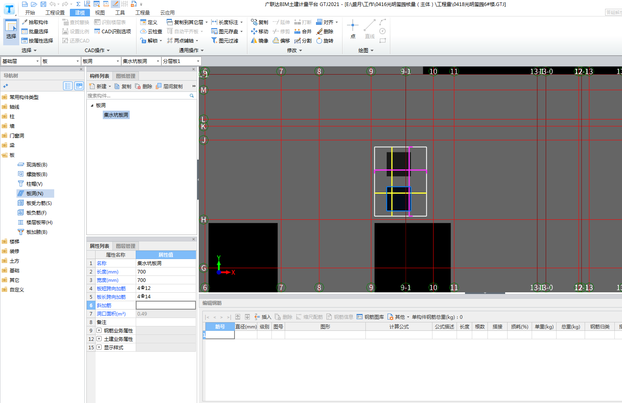Click the 图元过滤 element filter tool
This screenshot has width=622, height=403.
(225, 41)
